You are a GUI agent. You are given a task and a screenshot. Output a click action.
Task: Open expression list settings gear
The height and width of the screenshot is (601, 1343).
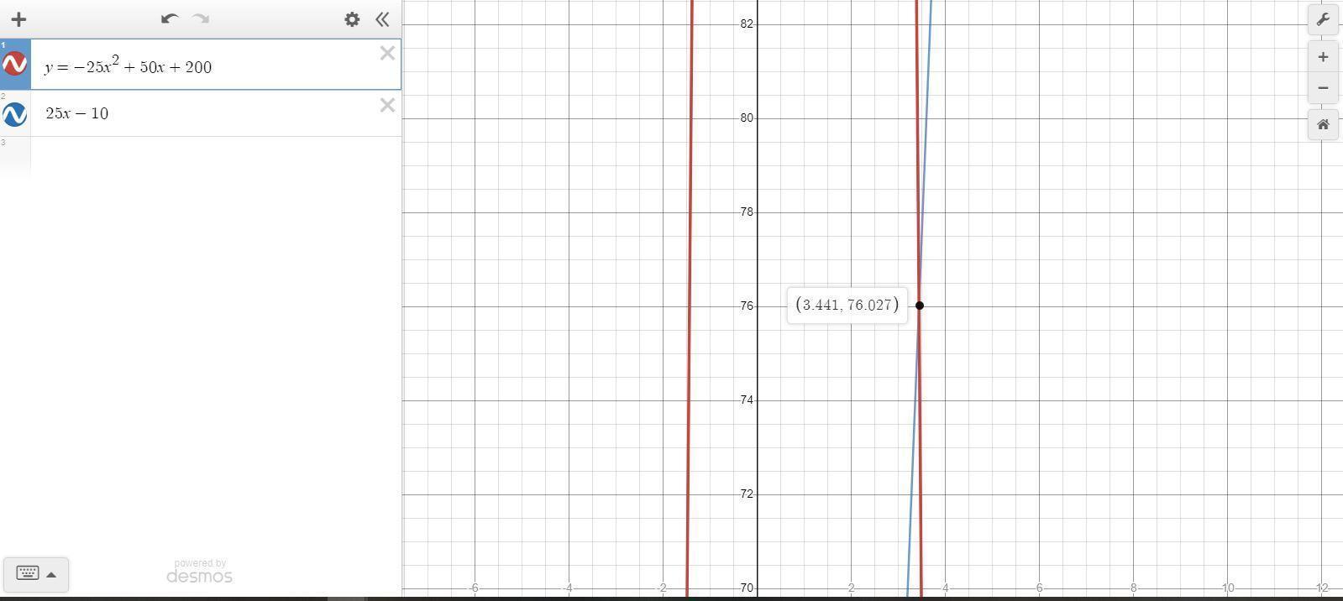(352, 19)
